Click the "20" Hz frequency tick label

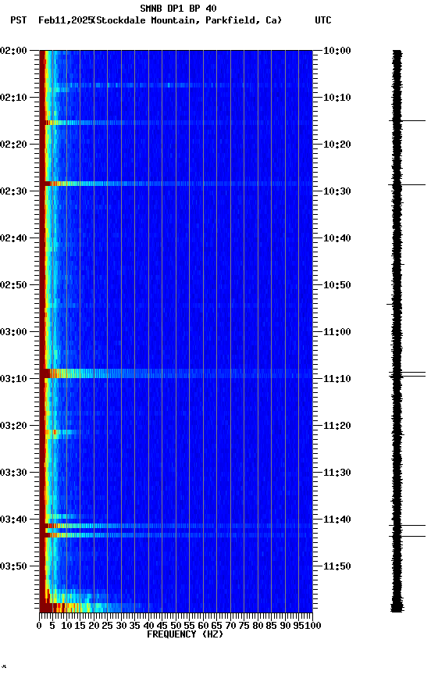94,626
